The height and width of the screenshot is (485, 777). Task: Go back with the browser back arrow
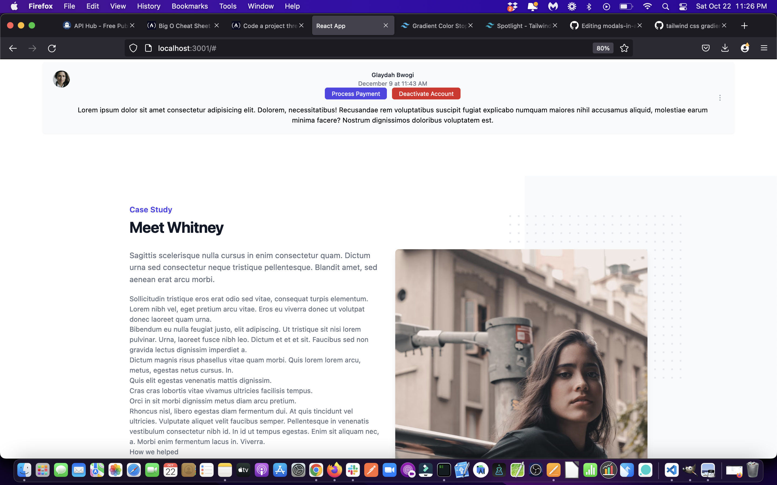point(13,48)
